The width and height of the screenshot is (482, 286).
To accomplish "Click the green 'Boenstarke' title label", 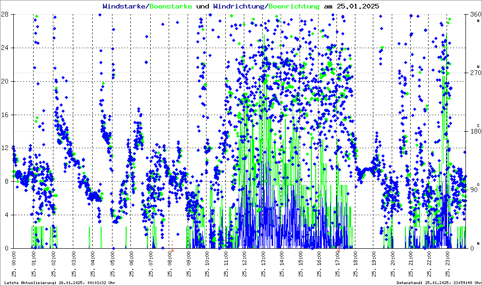I will point(171,7).
